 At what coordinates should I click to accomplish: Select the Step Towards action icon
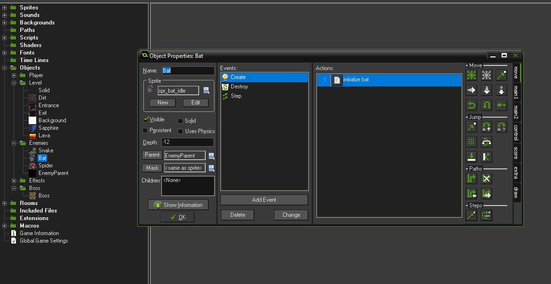pos(472,215)
